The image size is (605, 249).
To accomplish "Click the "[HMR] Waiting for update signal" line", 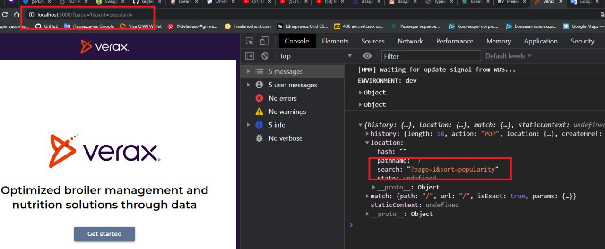I will [437, 69].
